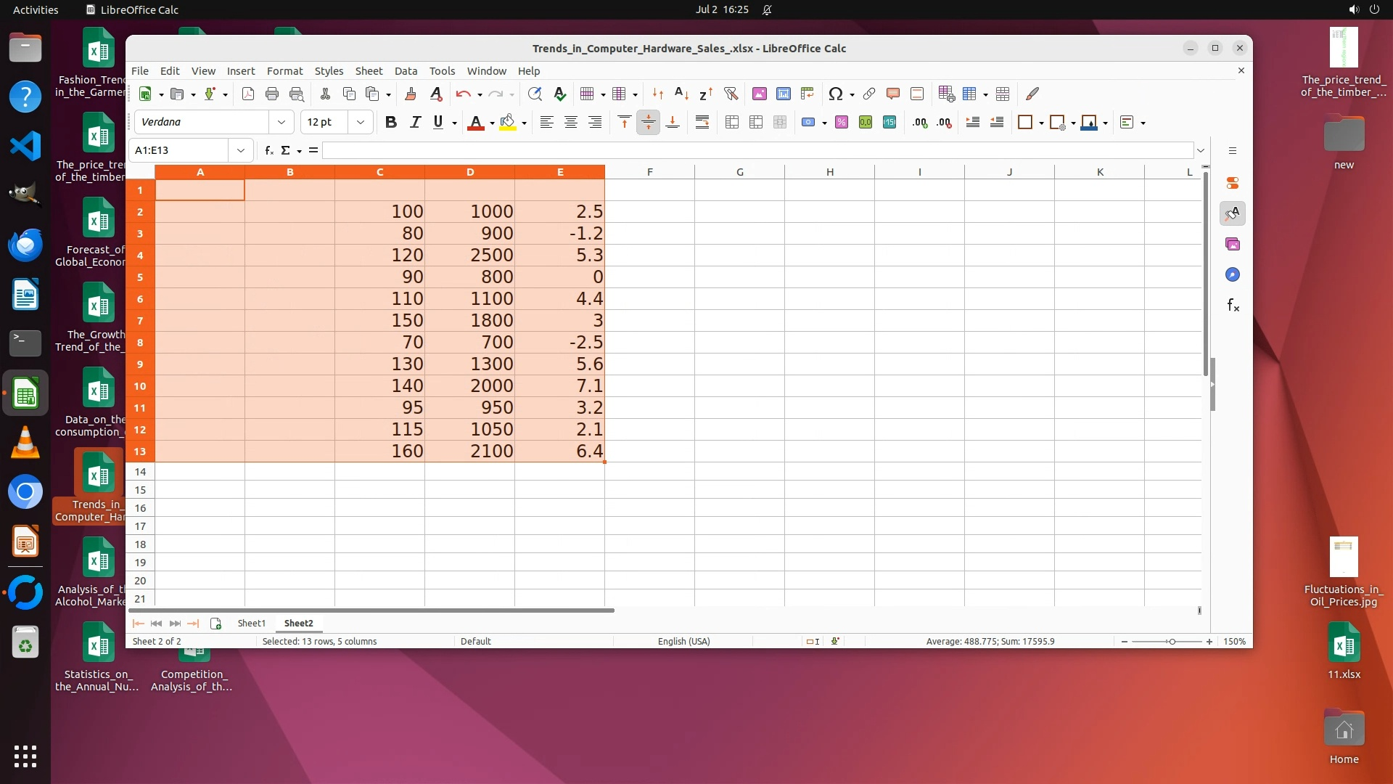This screenshot has width=1393, height=784.
Task: Toggle Bold formatting
Action: (390, 123)
